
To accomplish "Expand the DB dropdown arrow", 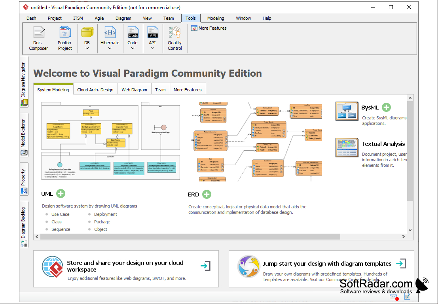I will point(87,48).
